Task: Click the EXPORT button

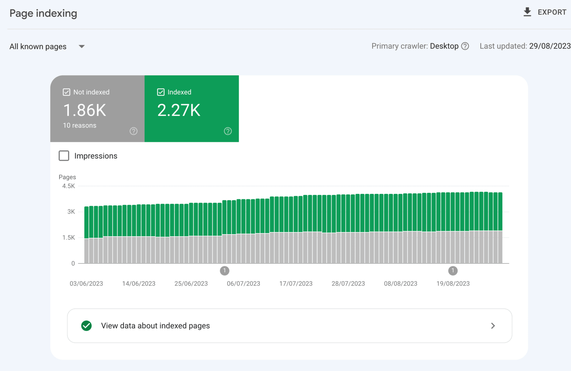Action: coord(545,12)
